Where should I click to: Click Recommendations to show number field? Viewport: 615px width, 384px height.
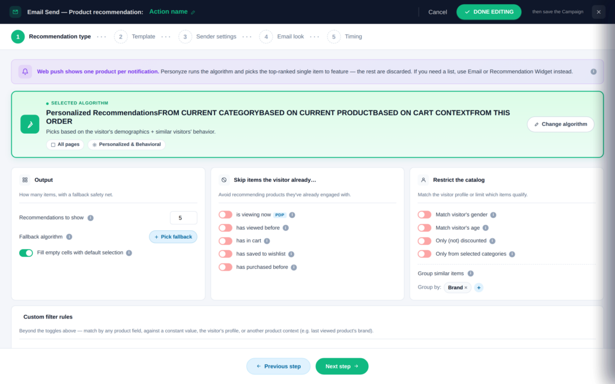click(184, 218)
